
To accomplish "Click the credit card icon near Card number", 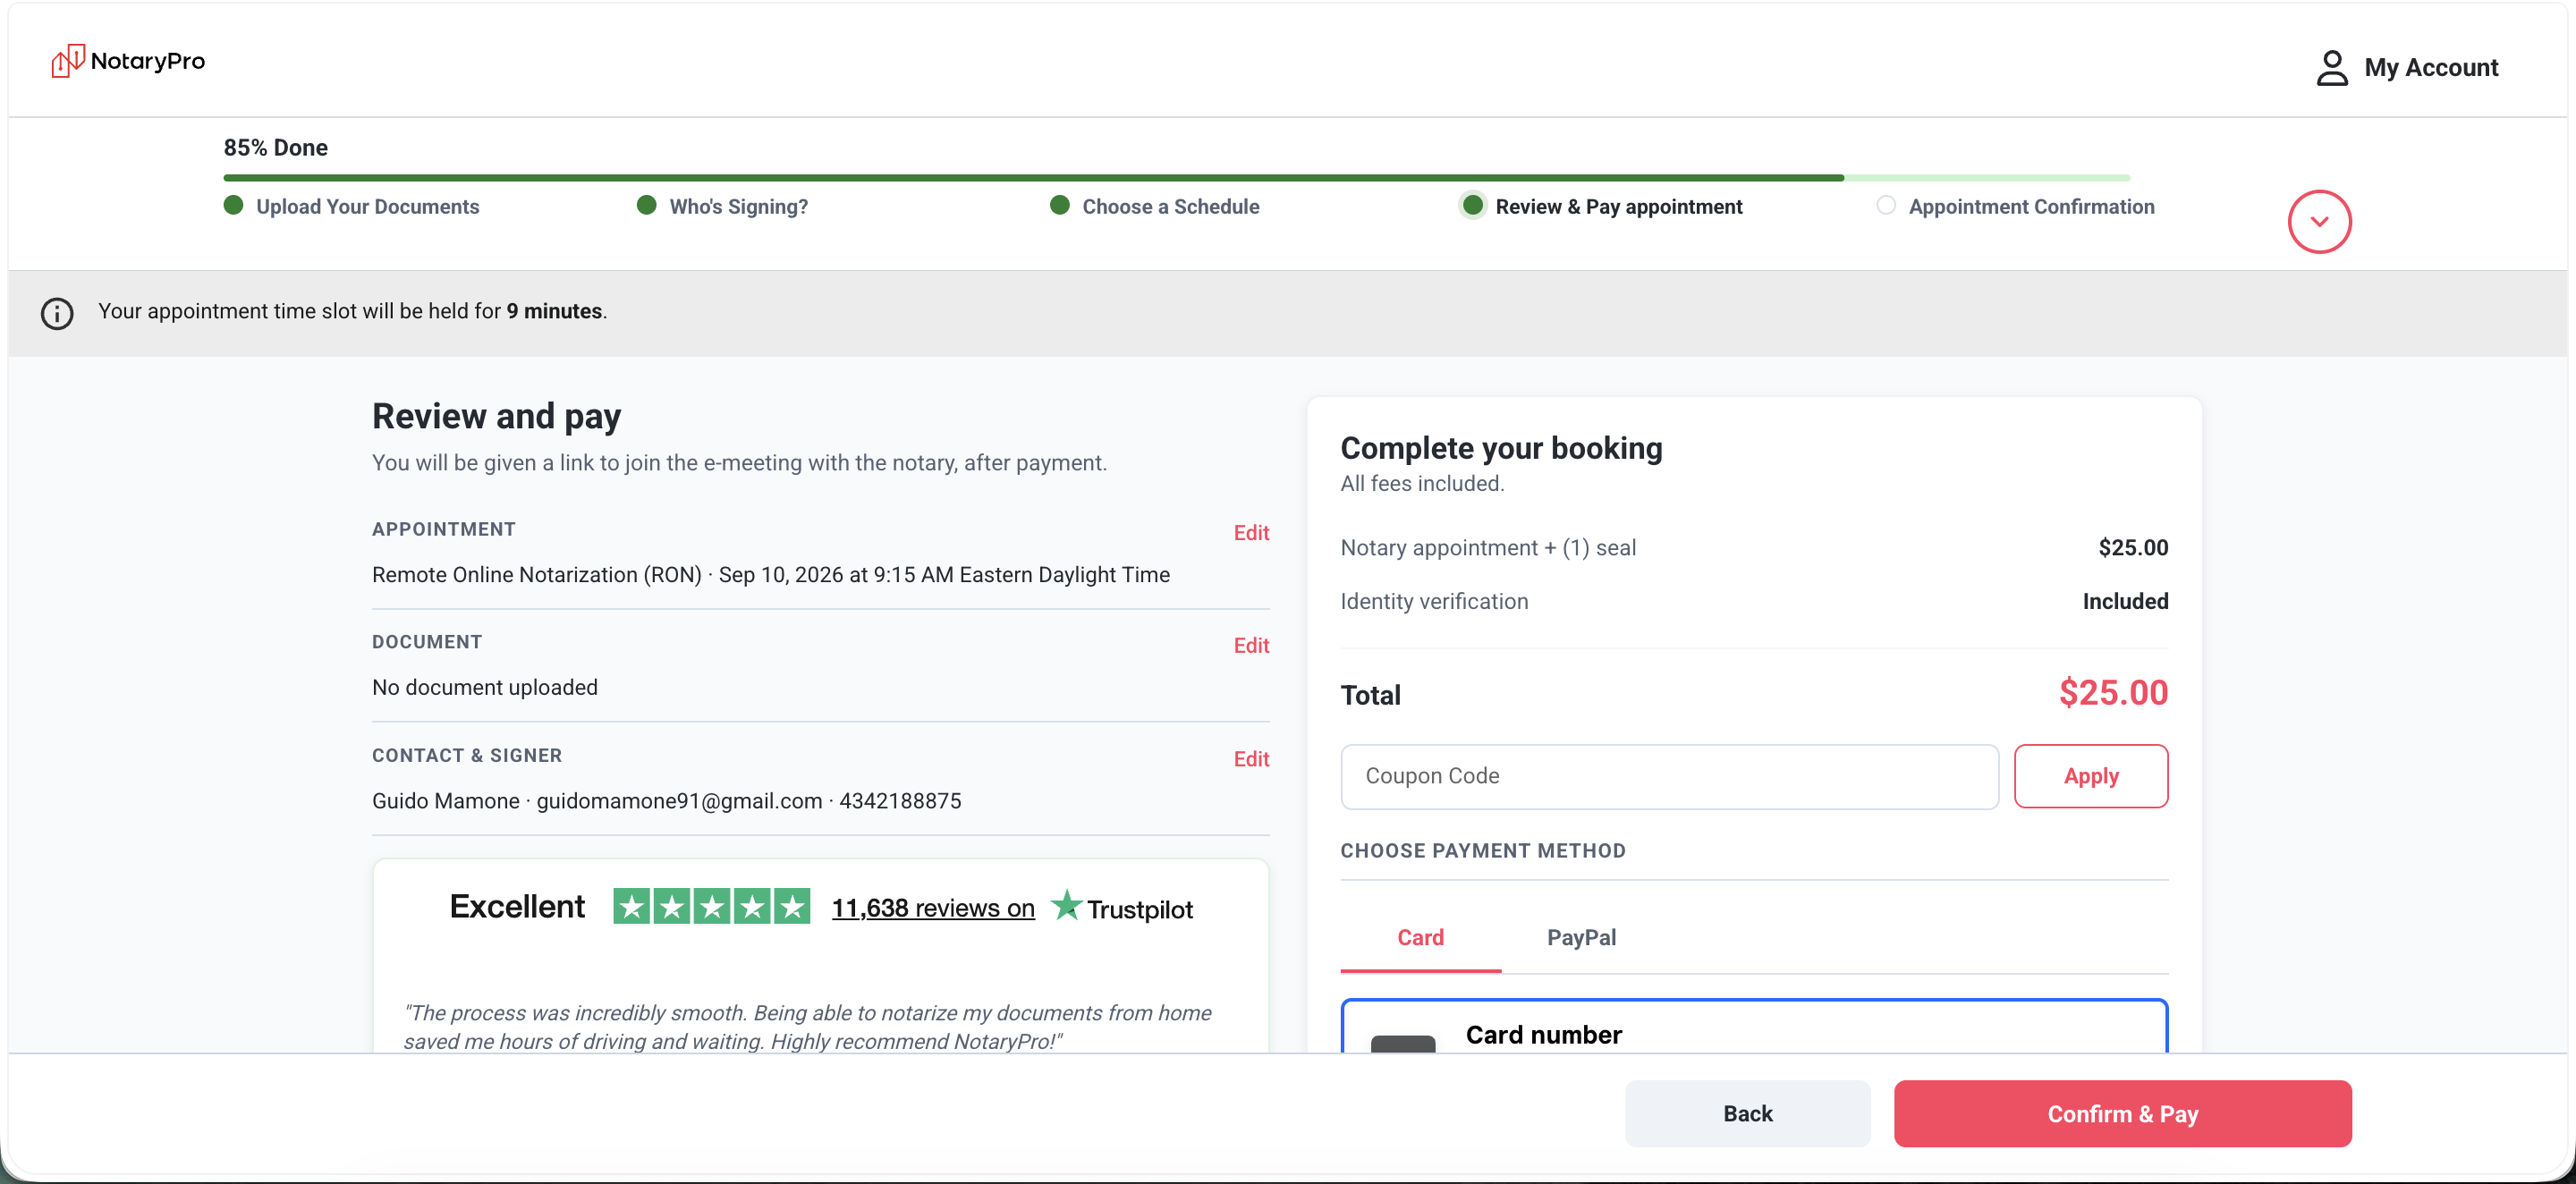I will [1402, 1043].
